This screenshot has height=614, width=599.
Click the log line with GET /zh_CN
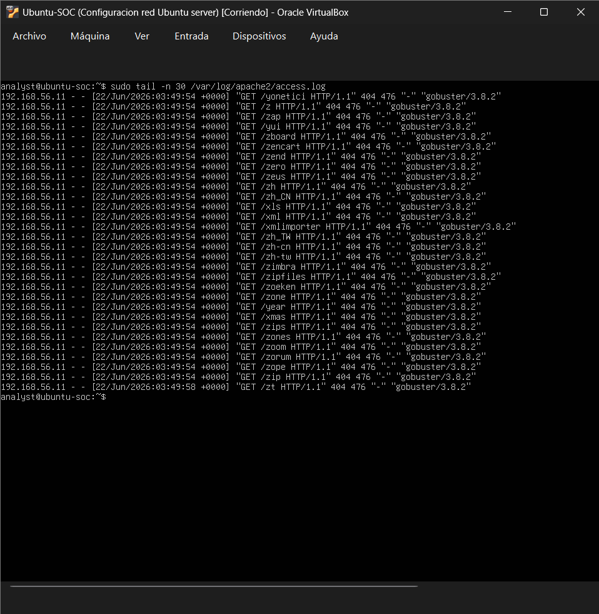[x=243, y=197]
